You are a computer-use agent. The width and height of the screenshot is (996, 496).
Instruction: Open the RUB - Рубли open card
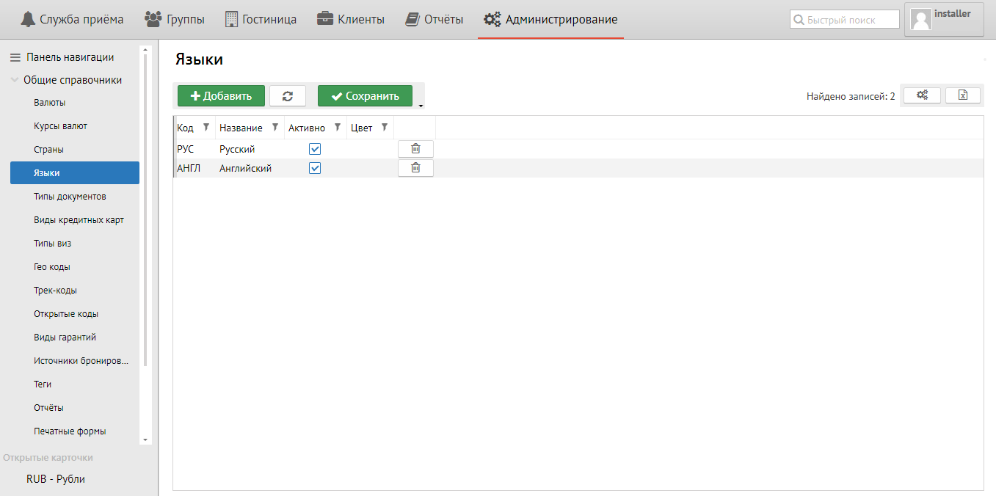click(x=56, y=479)
